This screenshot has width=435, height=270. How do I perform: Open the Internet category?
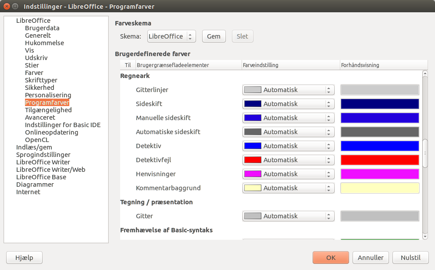(28, 192)
